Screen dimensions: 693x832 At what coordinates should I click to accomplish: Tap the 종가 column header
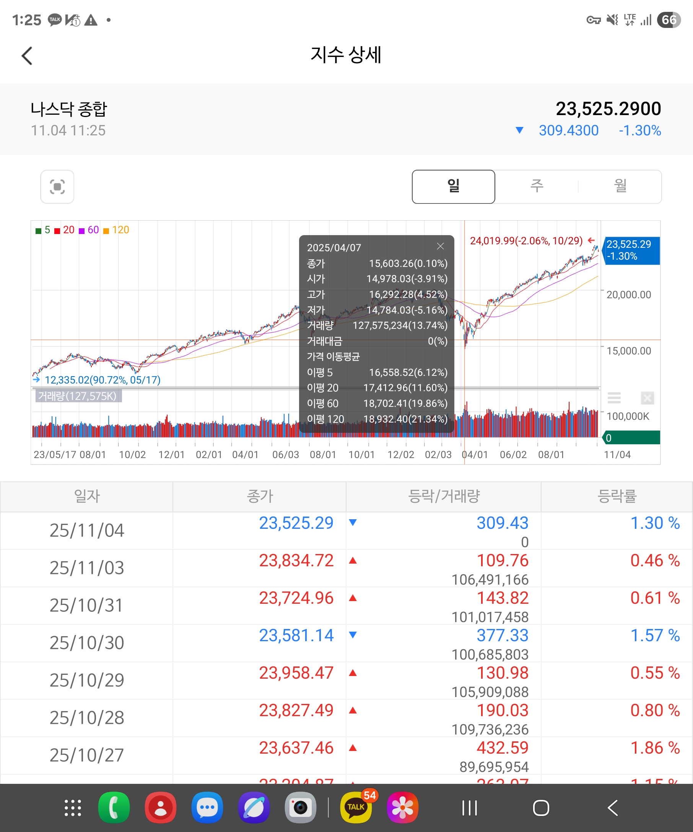click(x=260, y=496)
